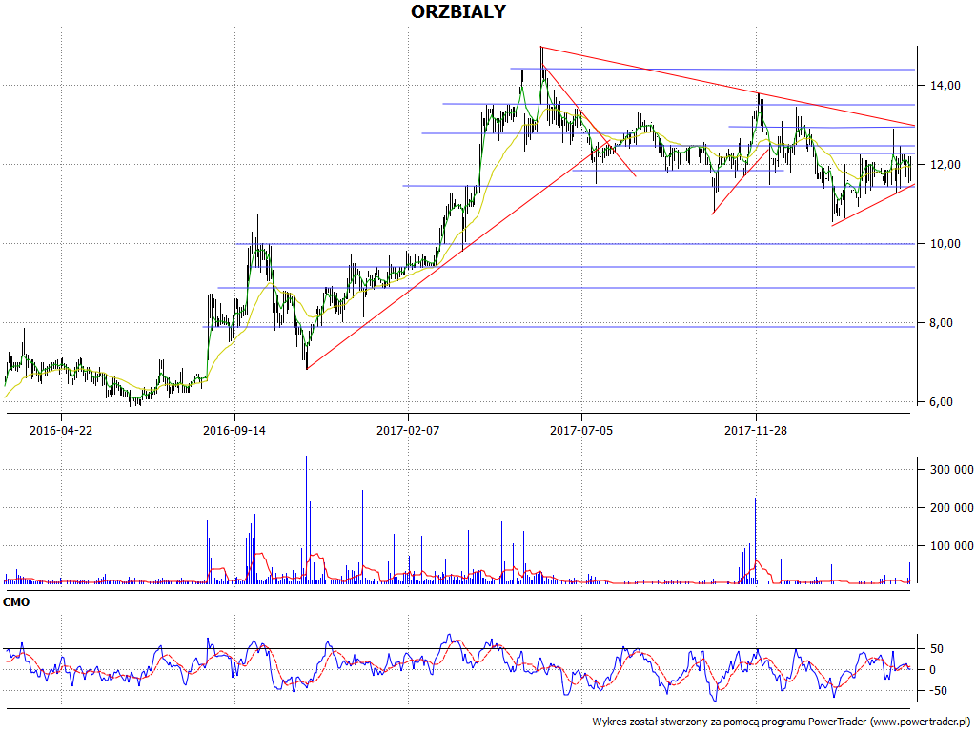Click the CMO 50 level label
The width and height of the screenshot is (976, 732).
(936, 649)
